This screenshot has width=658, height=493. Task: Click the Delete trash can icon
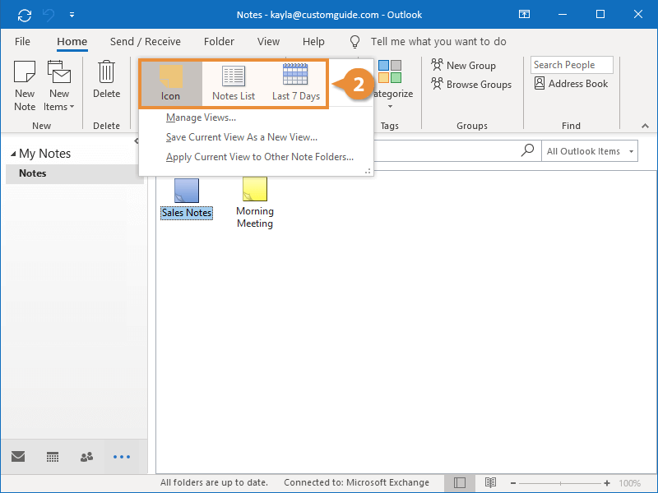click(x=107, y=71)
